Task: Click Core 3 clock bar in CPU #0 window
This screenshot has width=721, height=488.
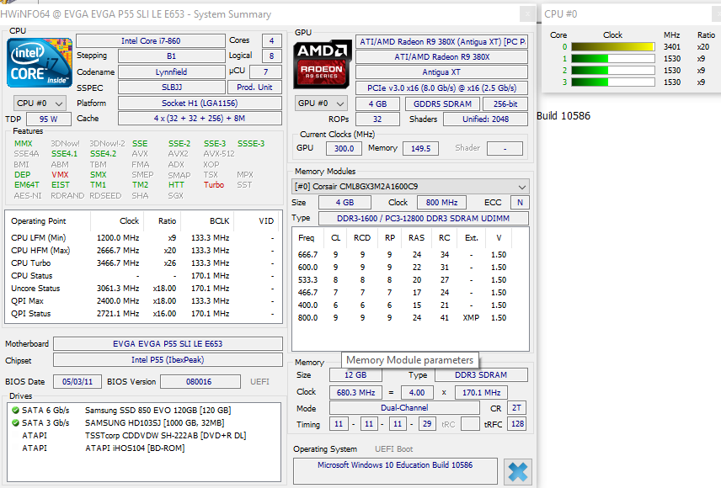Action: pos(613,82)
